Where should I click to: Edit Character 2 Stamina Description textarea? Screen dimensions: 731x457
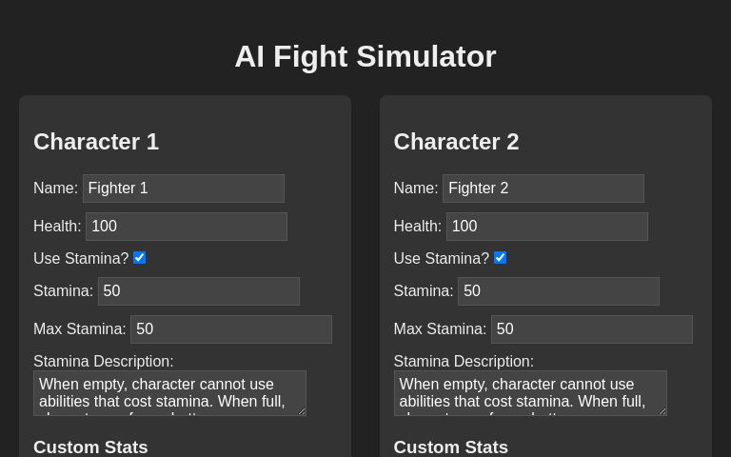[x=530, y=393]
